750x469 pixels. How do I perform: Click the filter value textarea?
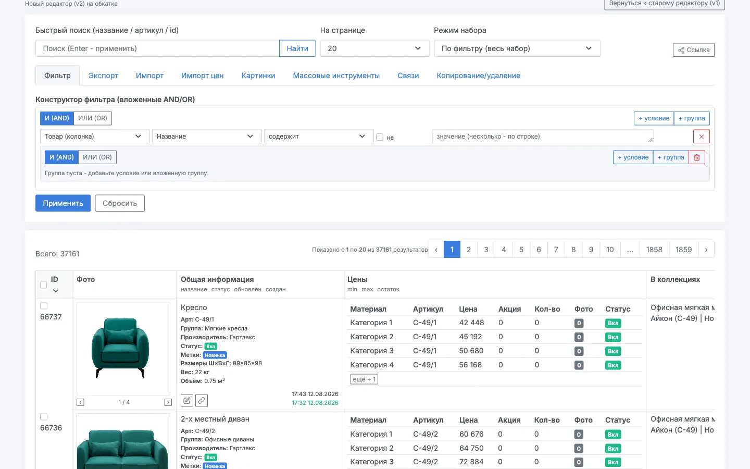[543, 137]
